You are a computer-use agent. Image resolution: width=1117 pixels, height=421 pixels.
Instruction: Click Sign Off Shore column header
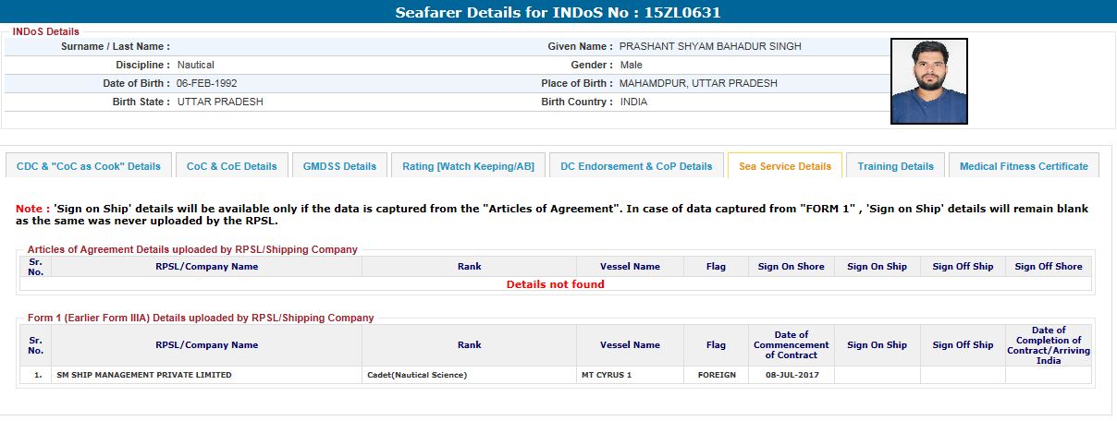point(1048,266)
